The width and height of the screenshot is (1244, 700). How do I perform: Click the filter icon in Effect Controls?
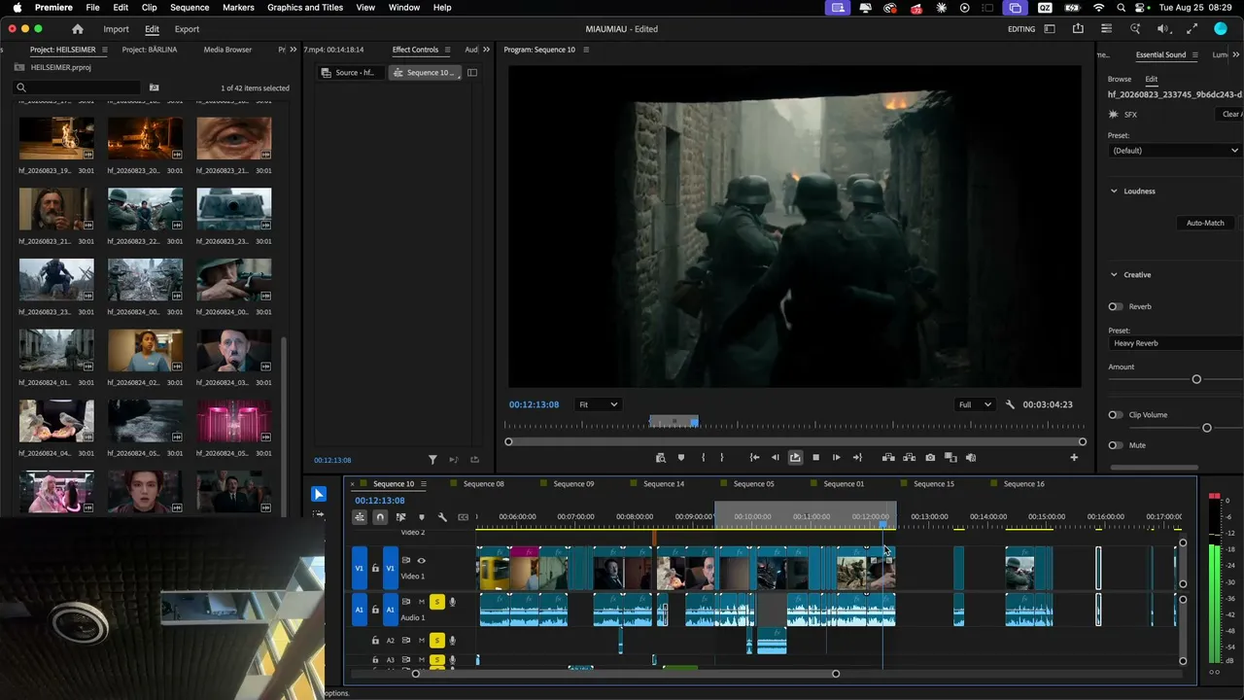[432, 460]
